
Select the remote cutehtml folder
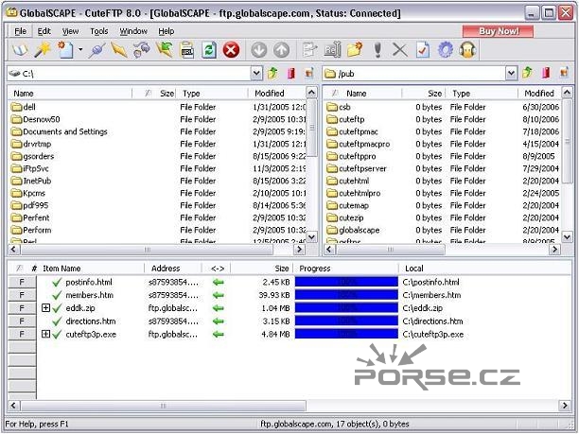(x=348, y=181)
